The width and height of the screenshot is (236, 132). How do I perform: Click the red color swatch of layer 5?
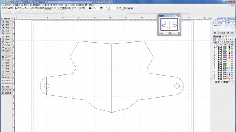pos(229,58)
